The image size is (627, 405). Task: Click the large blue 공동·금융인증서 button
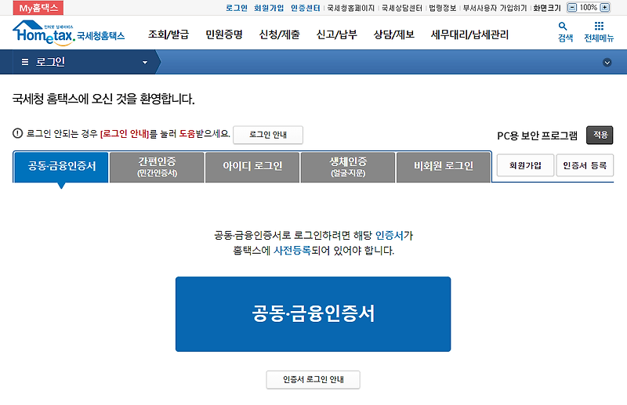point(313,314)
